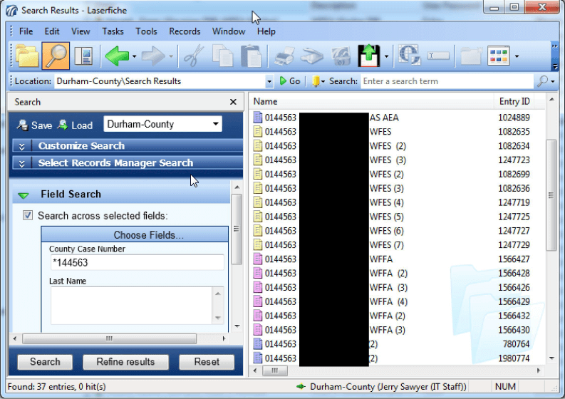The image size is (565, 399).
Task: Click the New Folder toolbar icon
Action: (470, 56)
